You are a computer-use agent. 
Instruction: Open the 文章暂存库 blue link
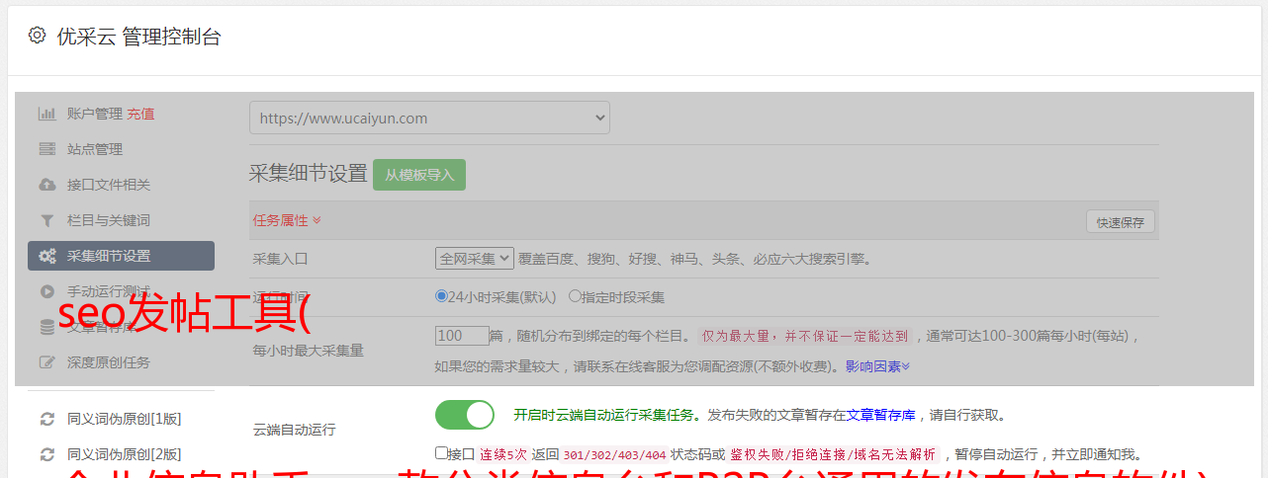point(880,415)
